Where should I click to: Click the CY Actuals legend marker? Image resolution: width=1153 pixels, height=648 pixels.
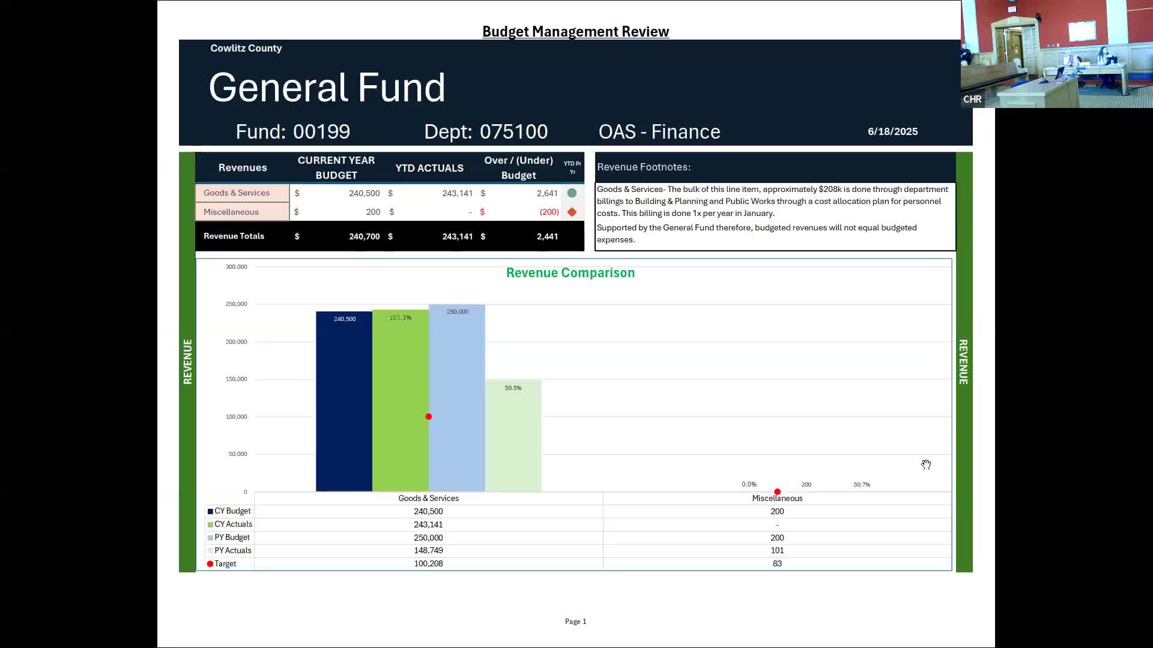[x=210, y=524]
